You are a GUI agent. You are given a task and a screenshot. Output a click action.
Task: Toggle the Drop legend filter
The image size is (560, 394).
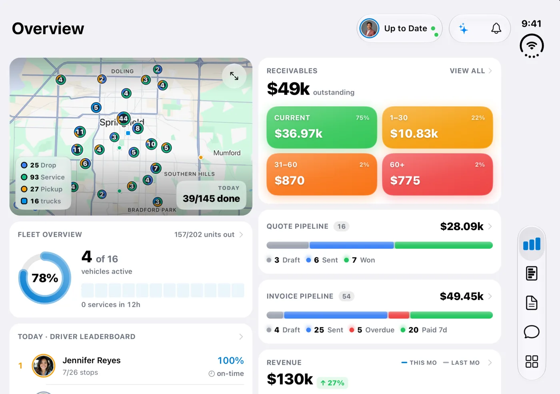pos(39,165)
